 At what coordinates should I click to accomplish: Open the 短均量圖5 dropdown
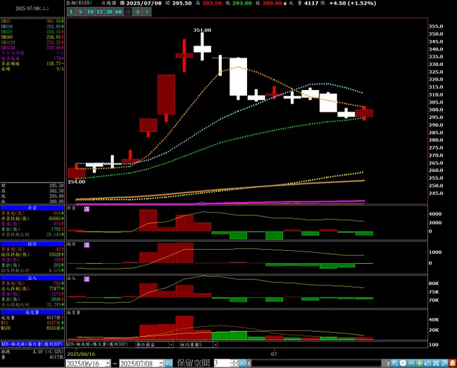coord(216,345)
